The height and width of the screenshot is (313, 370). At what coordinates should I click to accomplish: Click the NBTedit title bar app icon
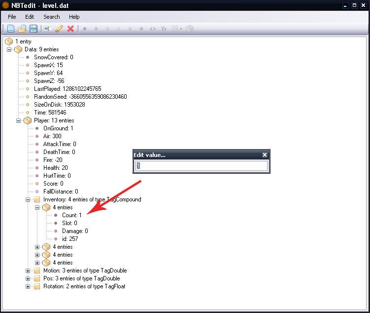tap(5, 5)
